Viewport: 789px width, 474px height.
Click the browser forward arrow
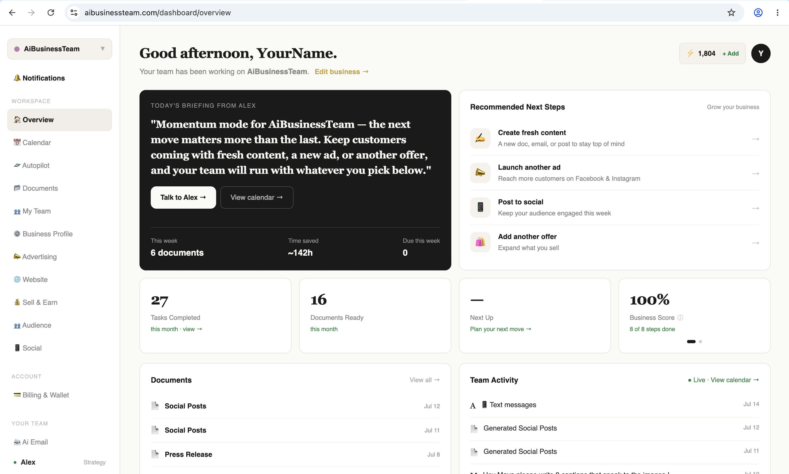tap(31, 13)
